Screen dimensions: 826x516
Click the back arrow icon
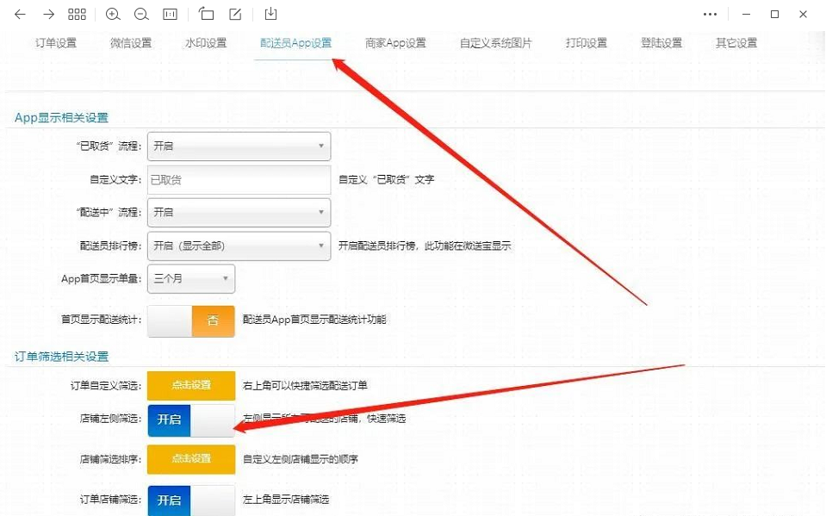point(20,15)
